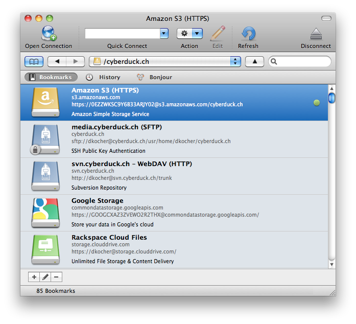Viewport: 356px width, 324px height.
Task: Click the Rackspace Cloud Files drive icon
Action: click(45, 249)
